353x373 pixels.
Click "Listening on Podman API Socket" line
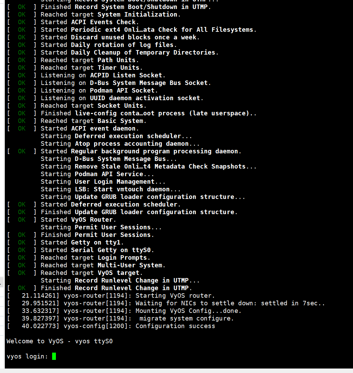[99, 90]
